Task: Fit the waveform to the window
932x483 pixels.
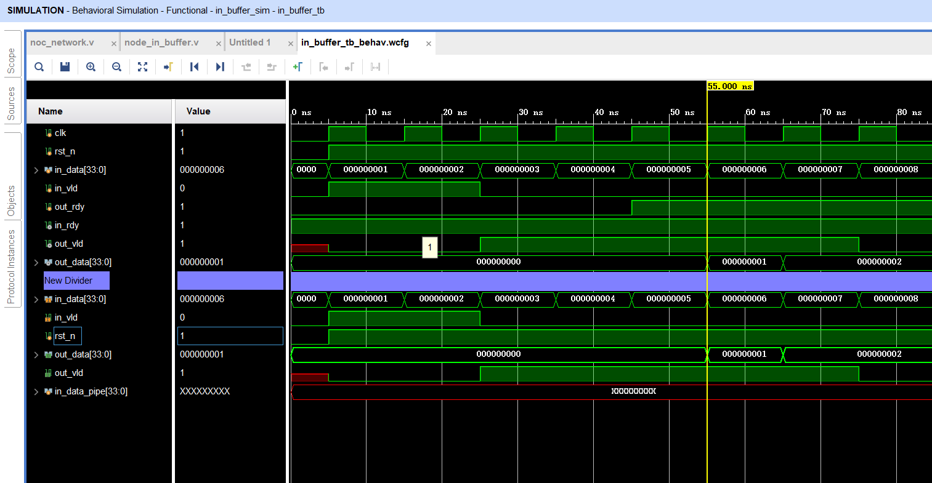Action: click(142, 66)
